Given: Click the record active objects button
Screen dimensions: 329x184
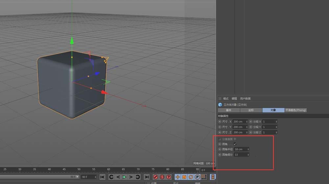Looking at the screenshot, I should pyautogui.click(x=156, y=177).
